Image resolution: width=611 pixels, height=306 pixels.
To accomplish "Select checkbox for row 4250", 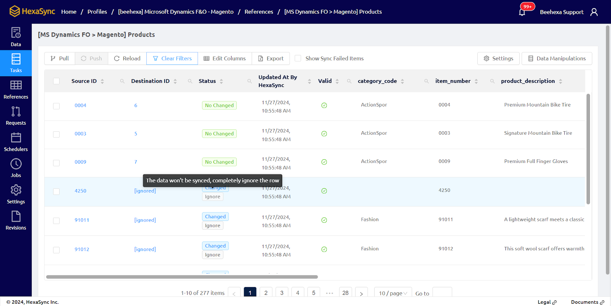I will pos(56,192).
